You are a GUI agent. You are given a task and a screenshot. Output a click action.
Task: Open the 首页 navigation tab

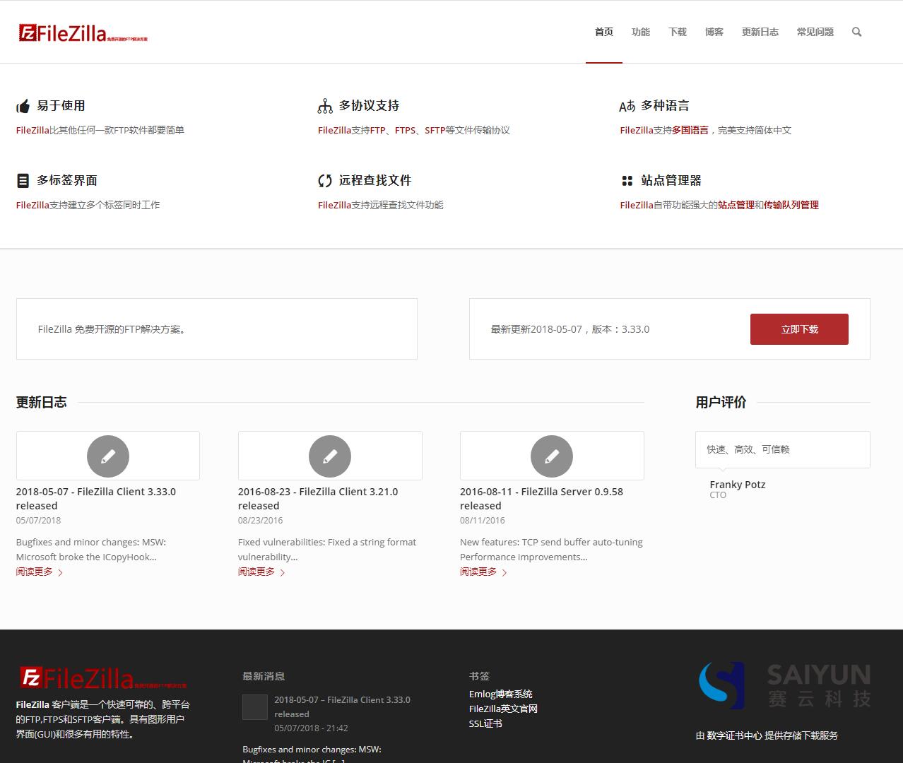[x=604, y=32]
